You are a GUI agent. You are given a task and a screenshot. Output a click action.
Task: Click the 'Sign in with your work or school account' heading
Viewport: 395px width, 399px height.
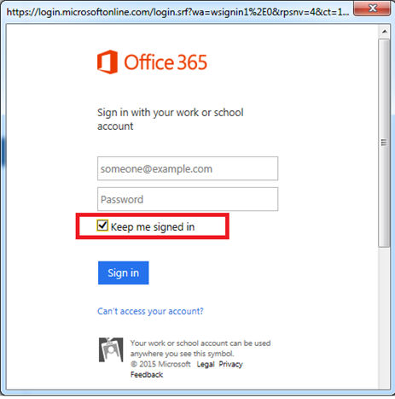[171, 119]
